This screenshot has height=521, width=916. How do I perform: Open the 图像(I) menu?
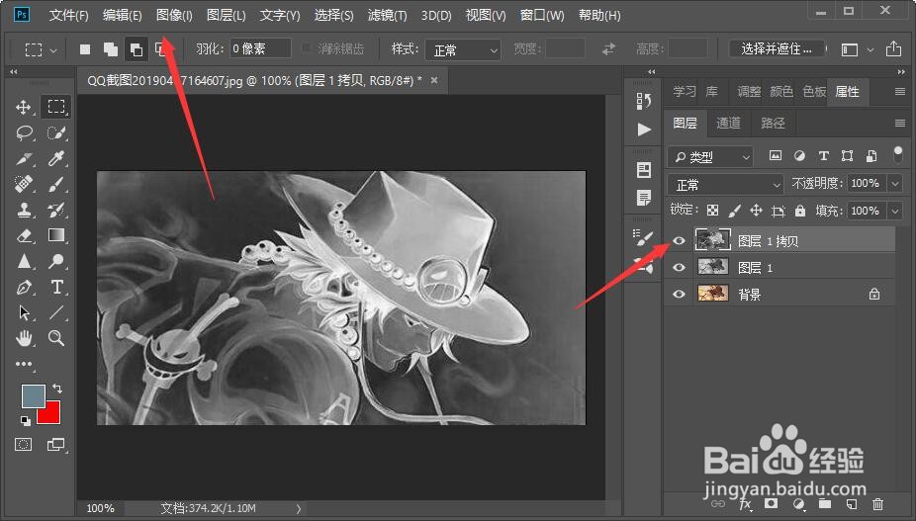pos(174,15)
